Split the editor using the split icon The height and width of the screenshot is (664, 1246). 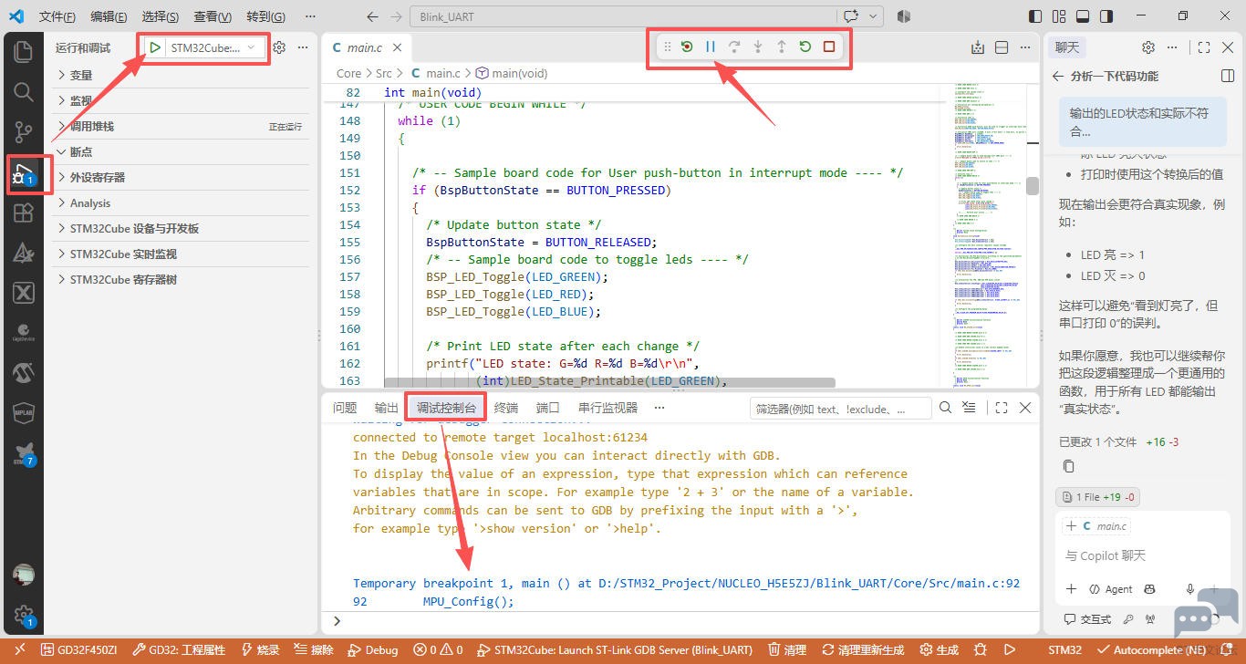coord(1002,47)
